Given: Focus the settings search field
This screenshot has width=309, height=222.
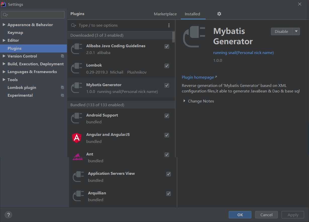Looking at the screenshot, I should tap(33, 15).
